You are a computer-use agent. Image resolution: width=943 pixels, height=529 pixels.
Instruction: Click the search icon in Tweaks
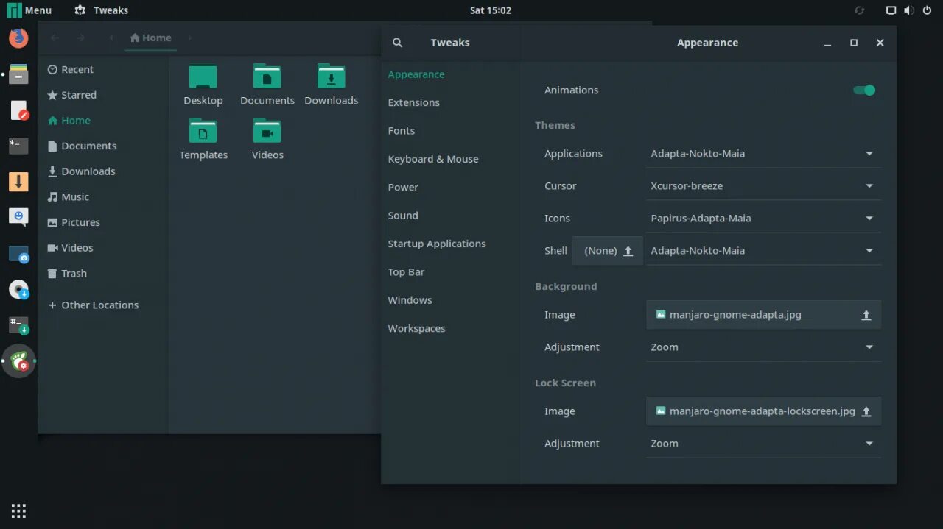pyautogui.click(x=397, y=43)
